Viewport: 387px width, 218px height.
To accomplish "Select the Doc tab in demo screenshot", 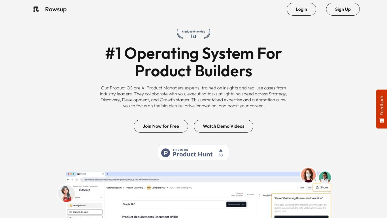I will (310, 188).
